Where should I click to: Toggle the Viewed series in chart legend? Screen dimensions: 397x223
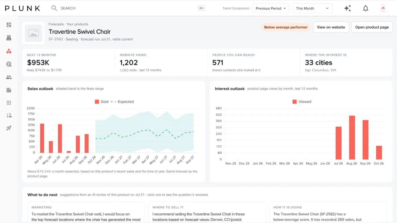(x=302, y=102)
